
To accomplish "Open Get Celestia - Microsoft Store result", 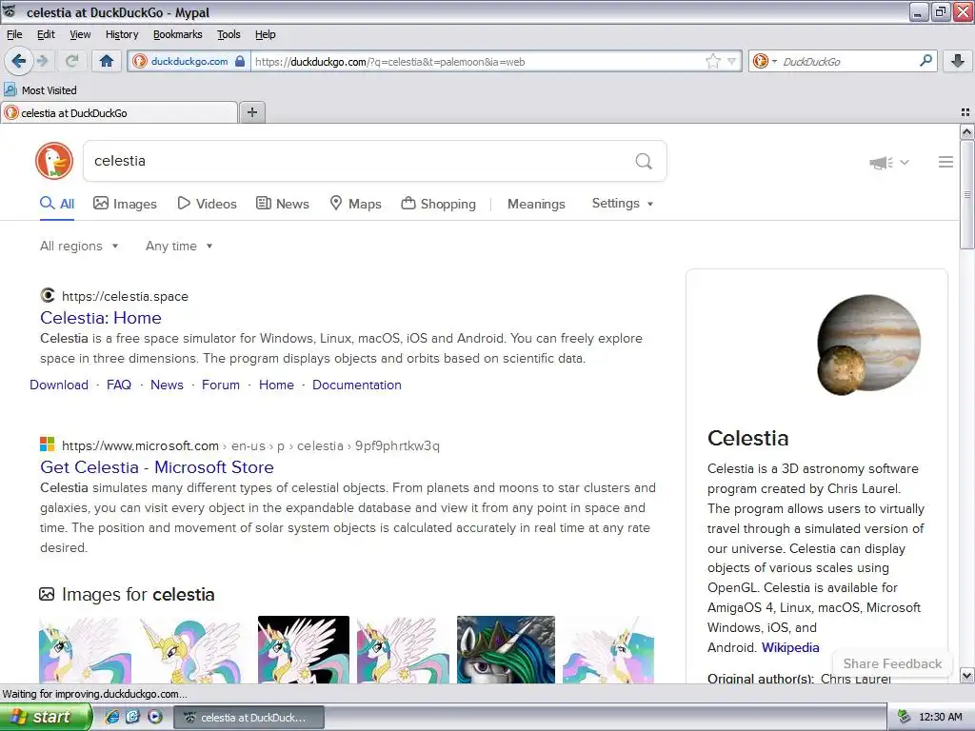I will pyautogui.click(x=157, y=466).
